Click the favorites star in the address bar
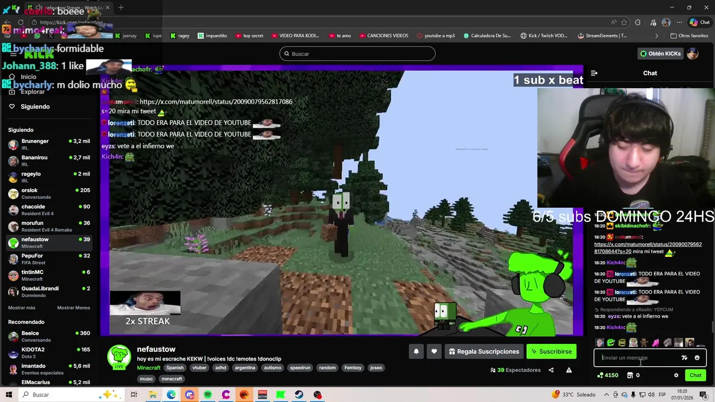Image resolution: width=715 pixels, height=402 pixels. 625,22
